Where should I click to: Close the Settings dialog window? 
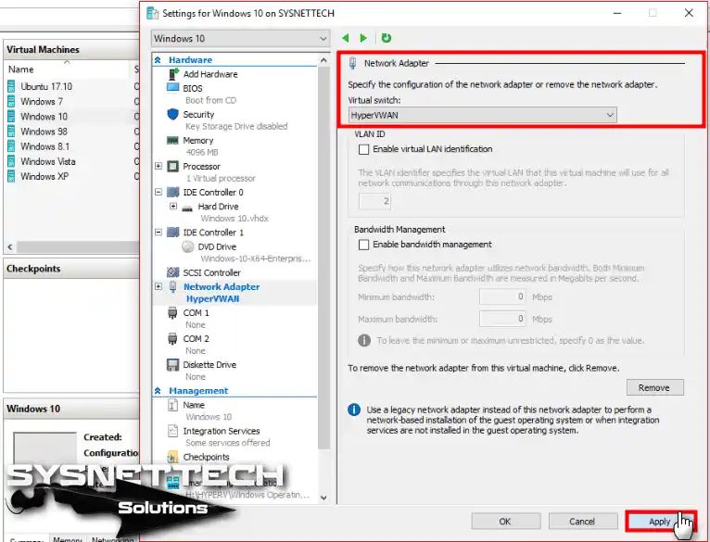[x=689, y=13]
